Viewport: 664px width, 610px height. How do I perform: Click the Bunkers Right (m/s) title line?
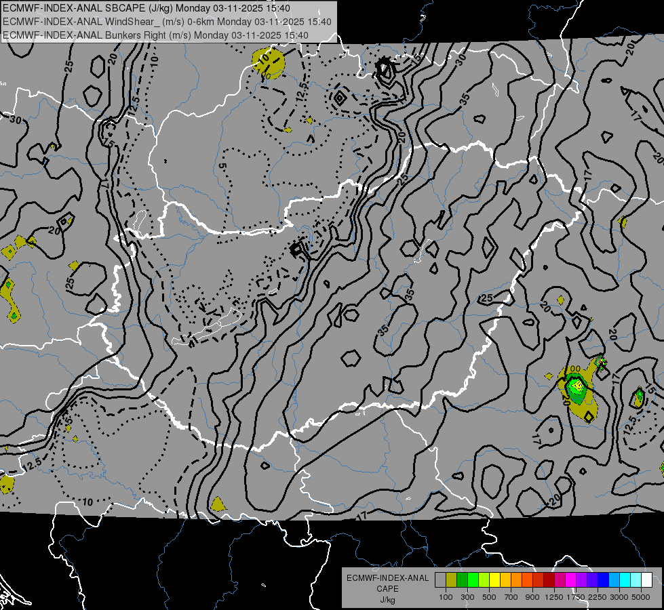[155, 35]
